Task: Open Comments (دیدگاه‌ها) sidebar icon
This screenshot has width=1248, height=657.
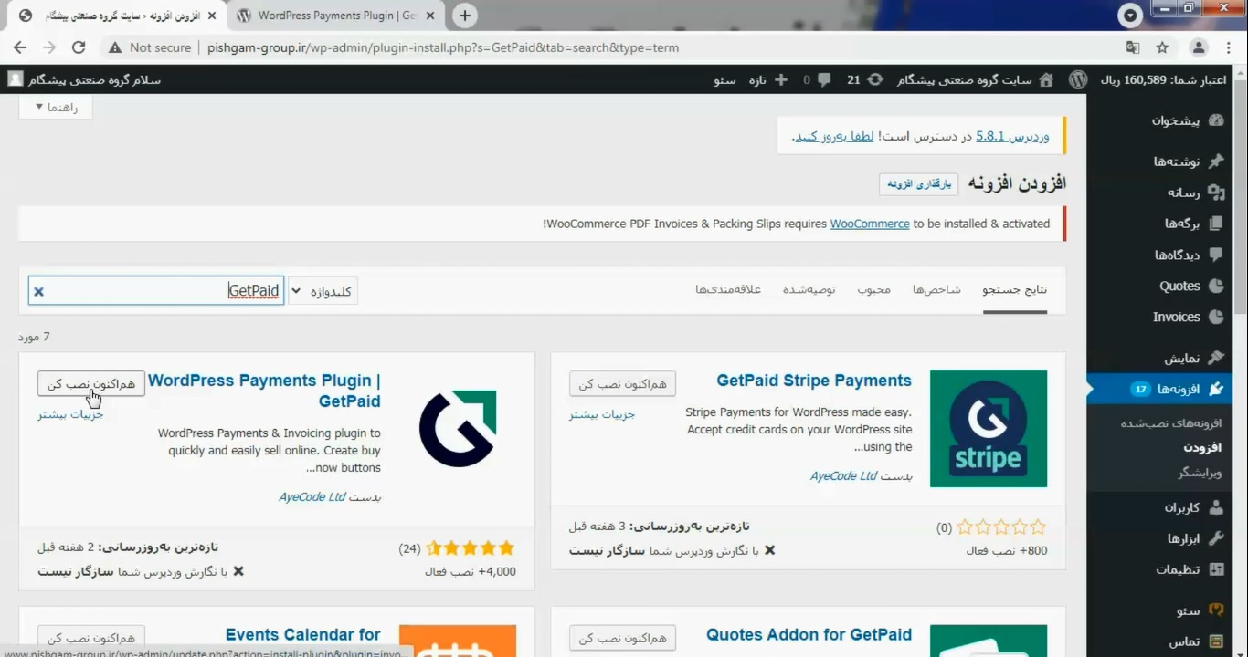Action: [x=1215, y=255]
